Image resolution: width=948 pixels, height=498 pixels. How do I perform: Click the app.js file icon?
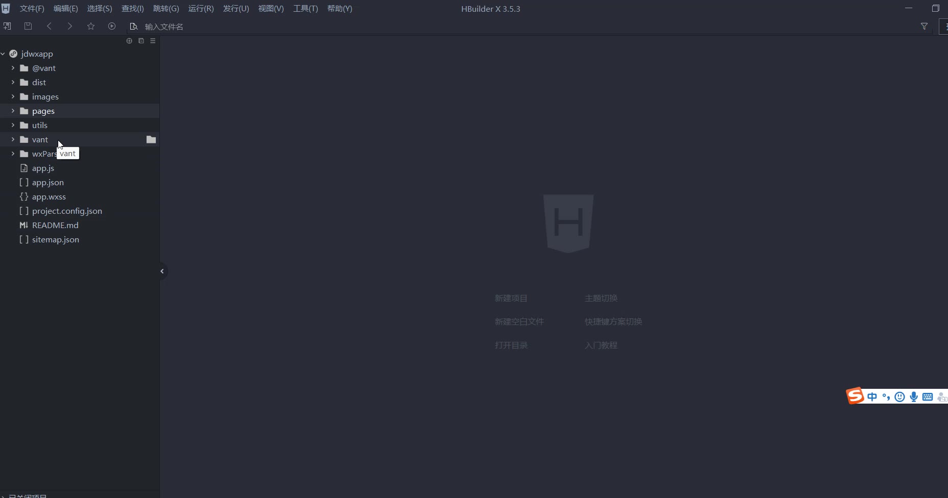(23, 168)
